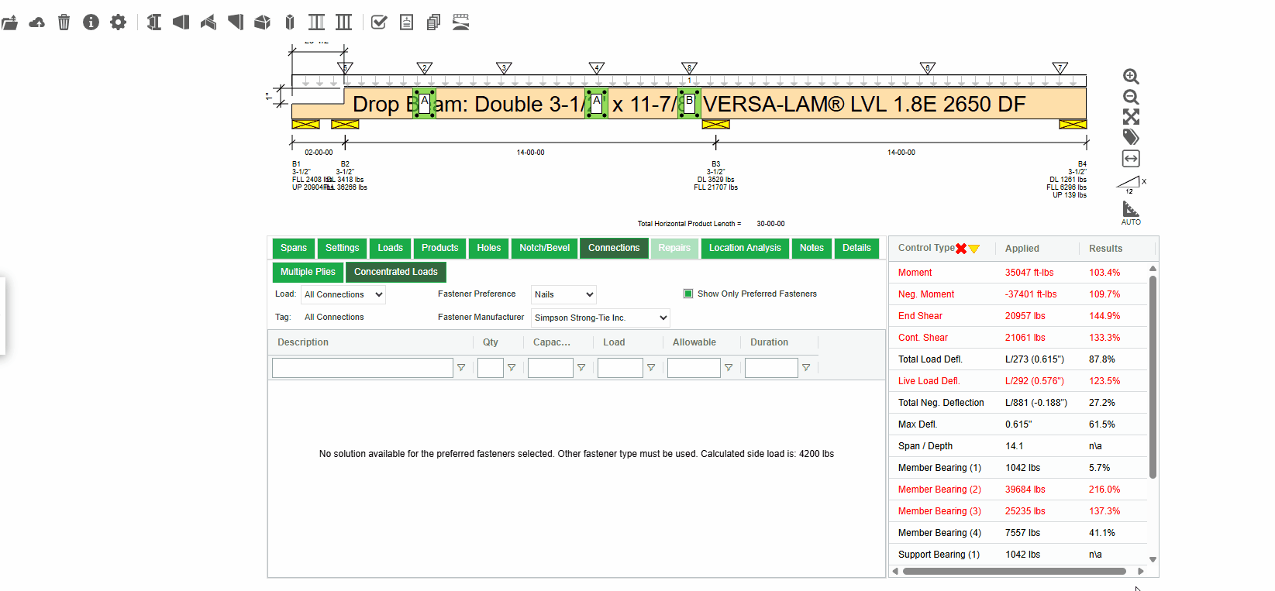Open filter menu for Capacity column
The height and width of the screenshot is (591, 1275).
click(581, 368)
